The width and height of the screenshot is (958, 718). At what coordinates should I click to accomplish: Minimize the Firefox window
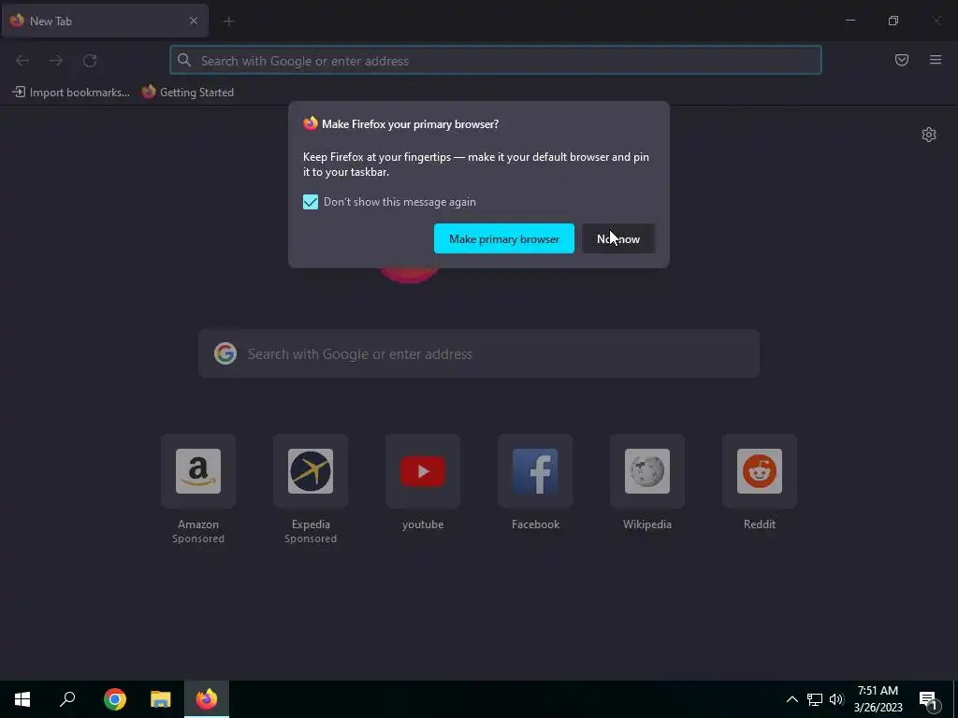pyautogui.click(x=849, y=21)
